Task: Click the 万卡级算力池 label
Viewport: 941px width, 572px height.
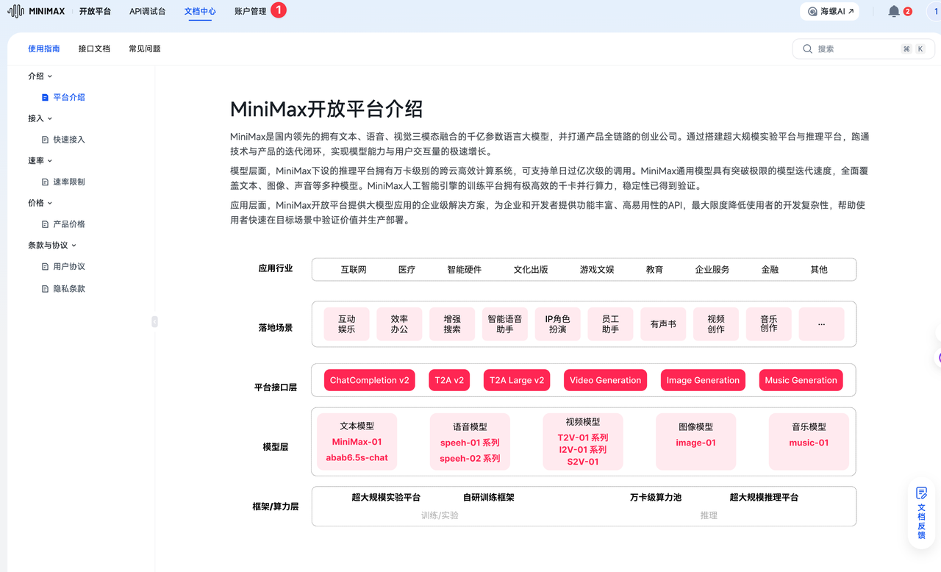Action: [656, 498]
